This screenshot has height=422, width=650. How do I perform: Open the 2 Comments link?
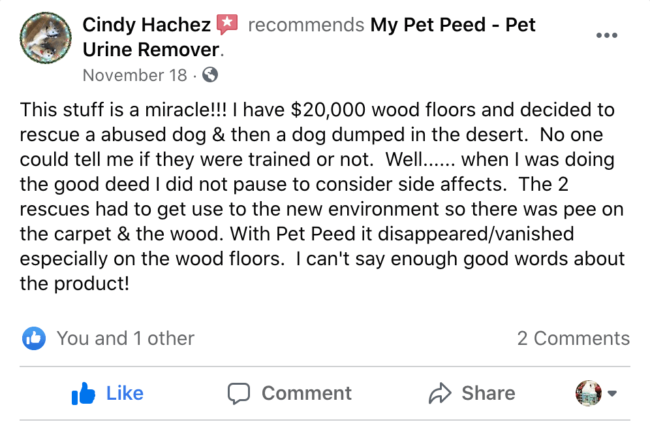[x=573, y=338]
